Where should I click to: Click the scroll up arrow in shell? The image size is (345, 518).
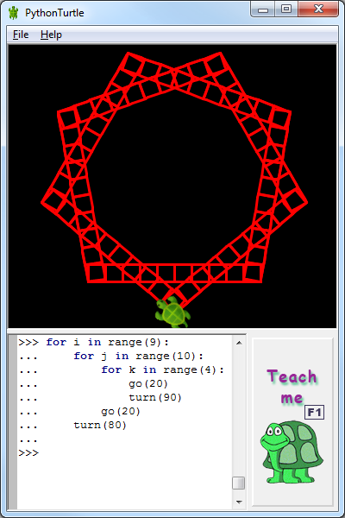[x=239, y=343]
